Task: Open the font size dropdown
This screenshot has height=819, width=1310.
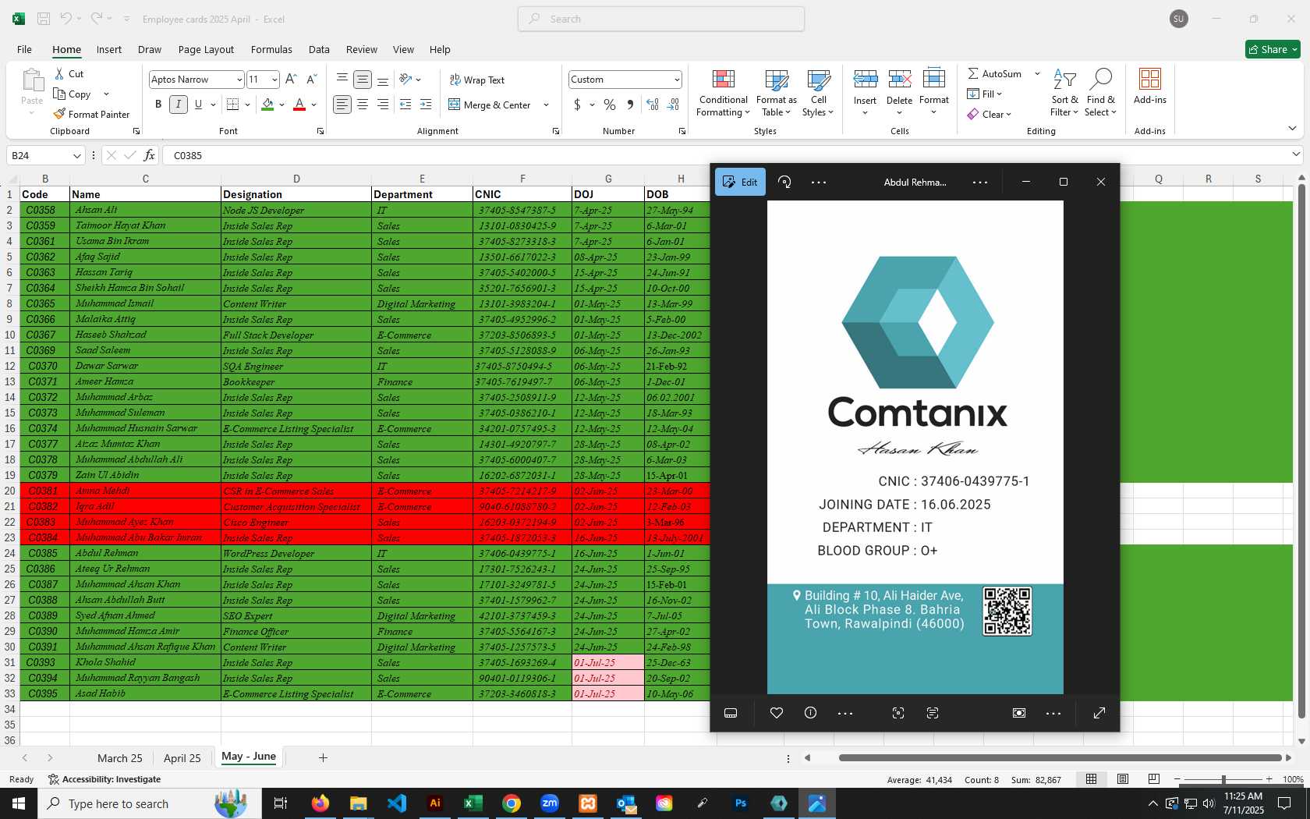Action: [274, 80]
